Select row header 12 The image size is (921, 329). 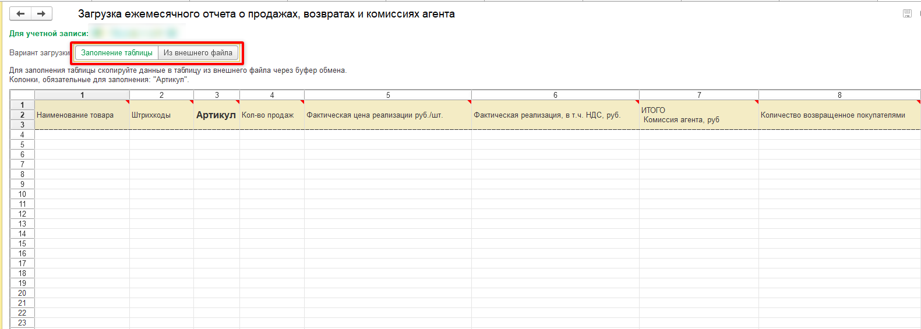(x=22, y=214)
